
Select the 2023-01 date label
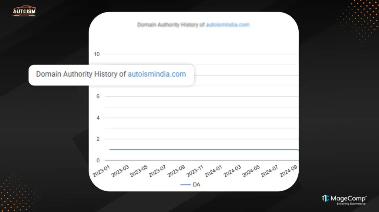(101, 171)
